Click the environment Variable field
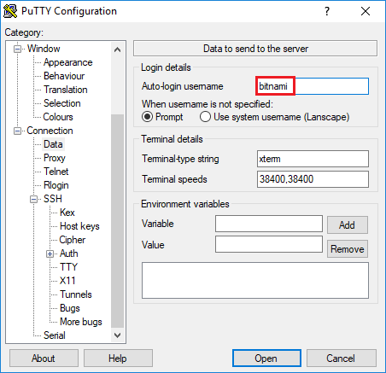Viewport: 386px width, 373px height. pyautogui.click(x=269, y=224)
